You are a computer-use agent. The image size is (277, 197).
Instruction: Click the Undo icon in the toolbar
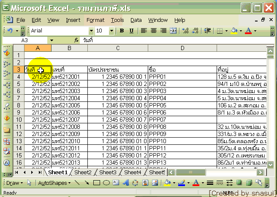click(x=10, y=31)
